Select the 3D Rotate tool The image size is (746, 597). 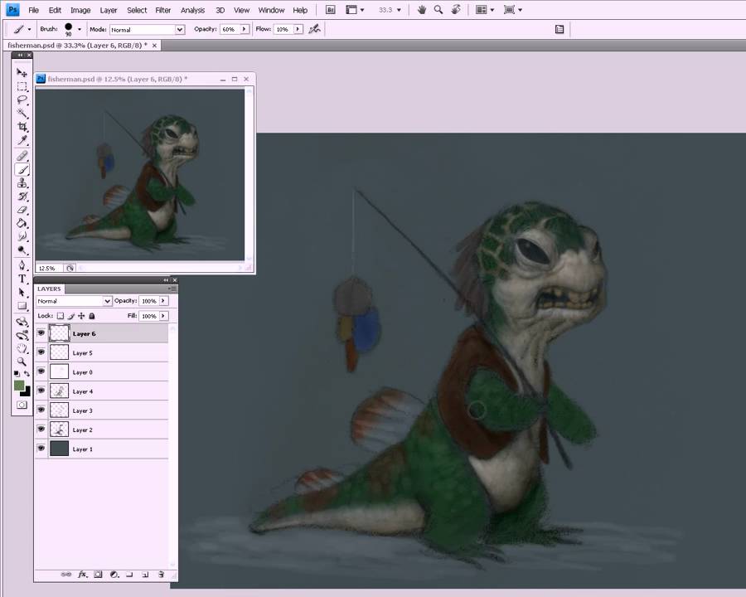tap(22, 322)
